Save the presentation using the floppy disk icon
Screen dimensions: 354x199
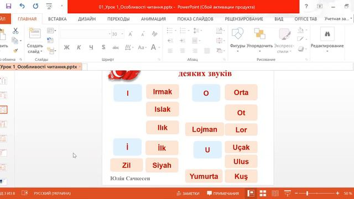(x=9, y=6)
